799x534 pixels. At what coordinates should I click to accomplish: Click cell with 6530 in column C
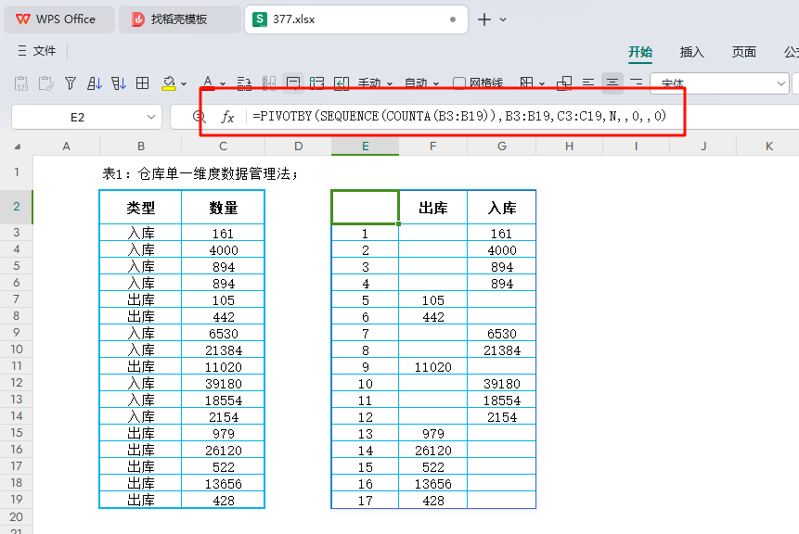click(x=224, y=334)
